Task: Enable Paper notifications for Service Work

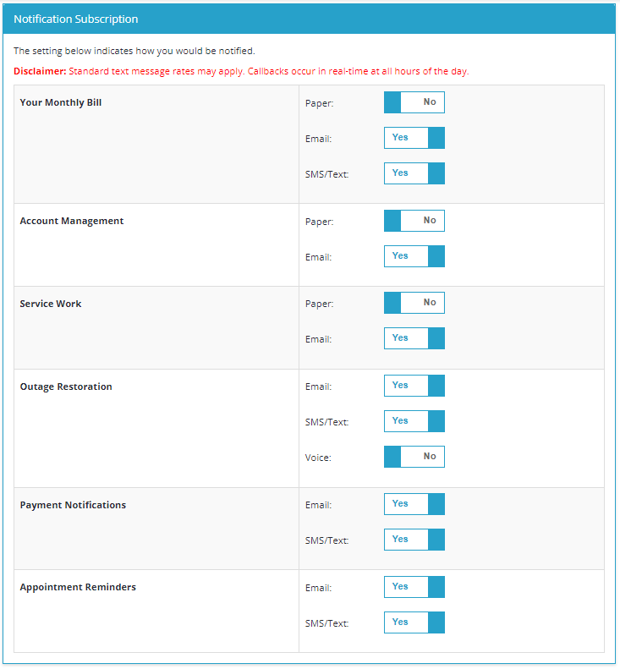Action: click(414, 303)
